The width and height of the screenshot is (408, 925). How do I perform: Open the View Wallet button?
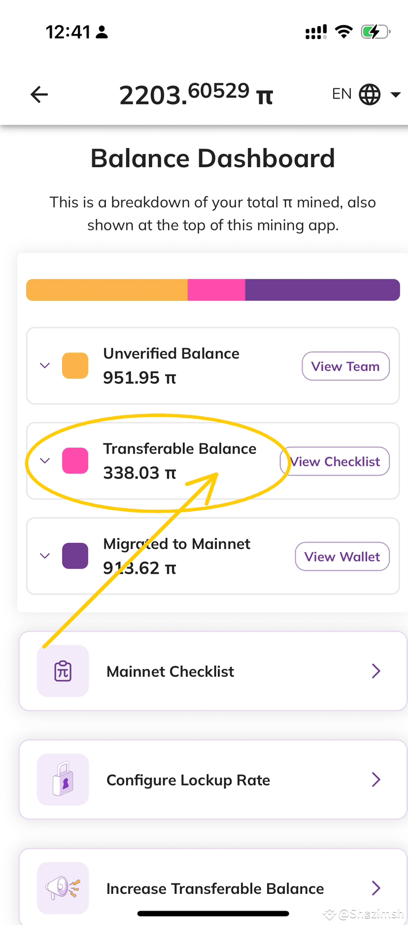tap(342, 556)
